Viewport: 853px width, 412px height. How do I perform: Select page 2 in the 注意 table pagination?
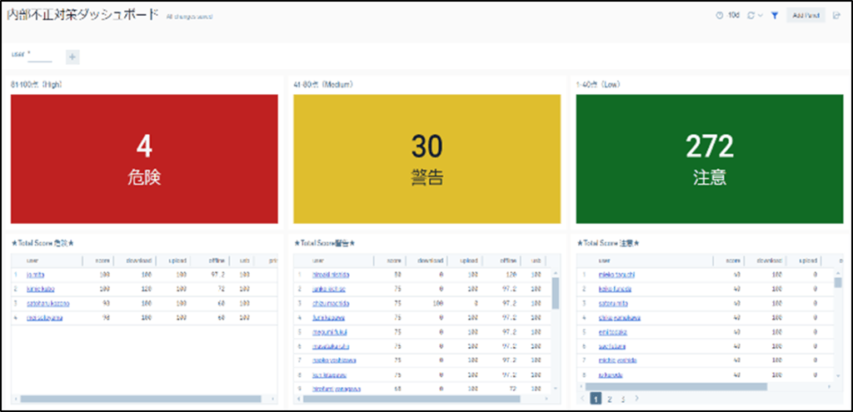[610, 399]
